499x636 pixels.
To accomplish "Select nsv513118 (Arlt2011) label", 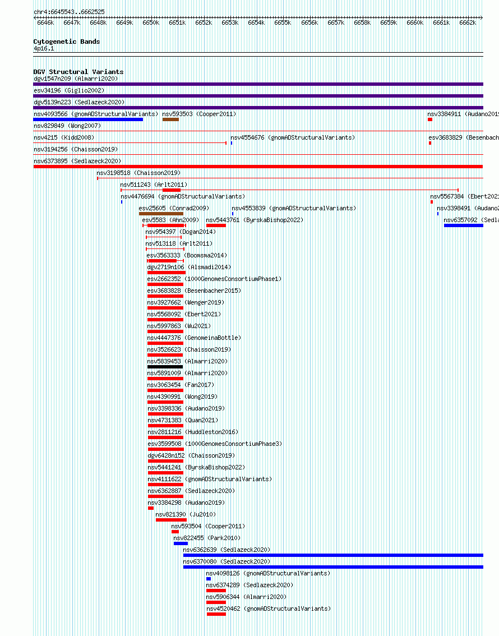I will 179,243.
